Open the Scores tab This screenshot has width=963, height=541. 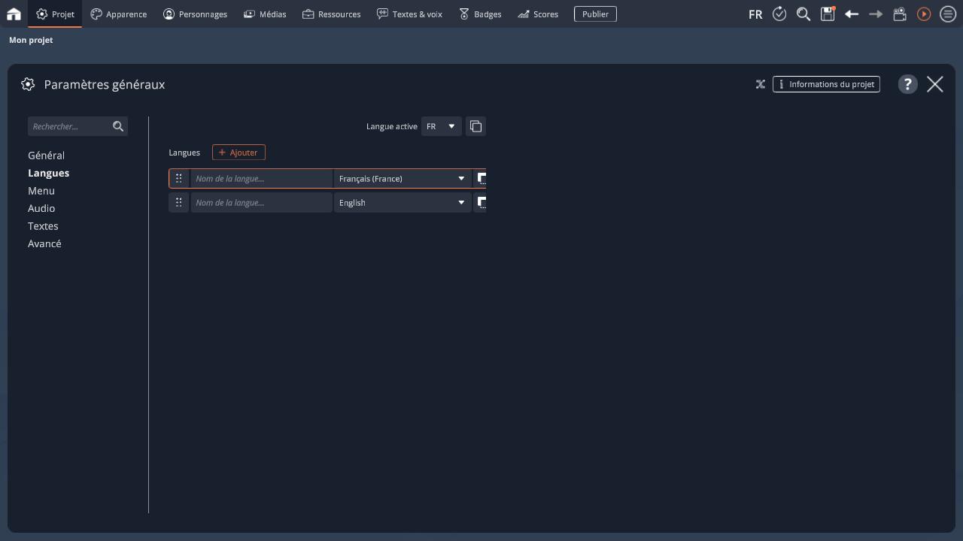tap(538, 14)
